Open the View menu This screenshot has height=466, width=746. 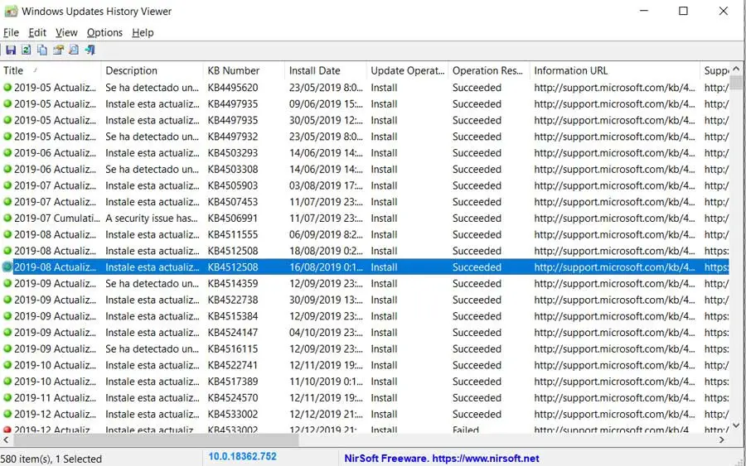pos(66,32)
